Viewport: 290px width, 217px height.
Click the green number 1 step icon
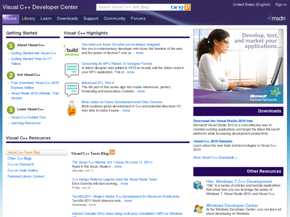pos(11,46)
